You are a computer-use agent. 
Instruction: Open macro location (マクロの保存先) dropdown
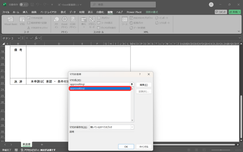pyautogui.click(x=132, y=127)
